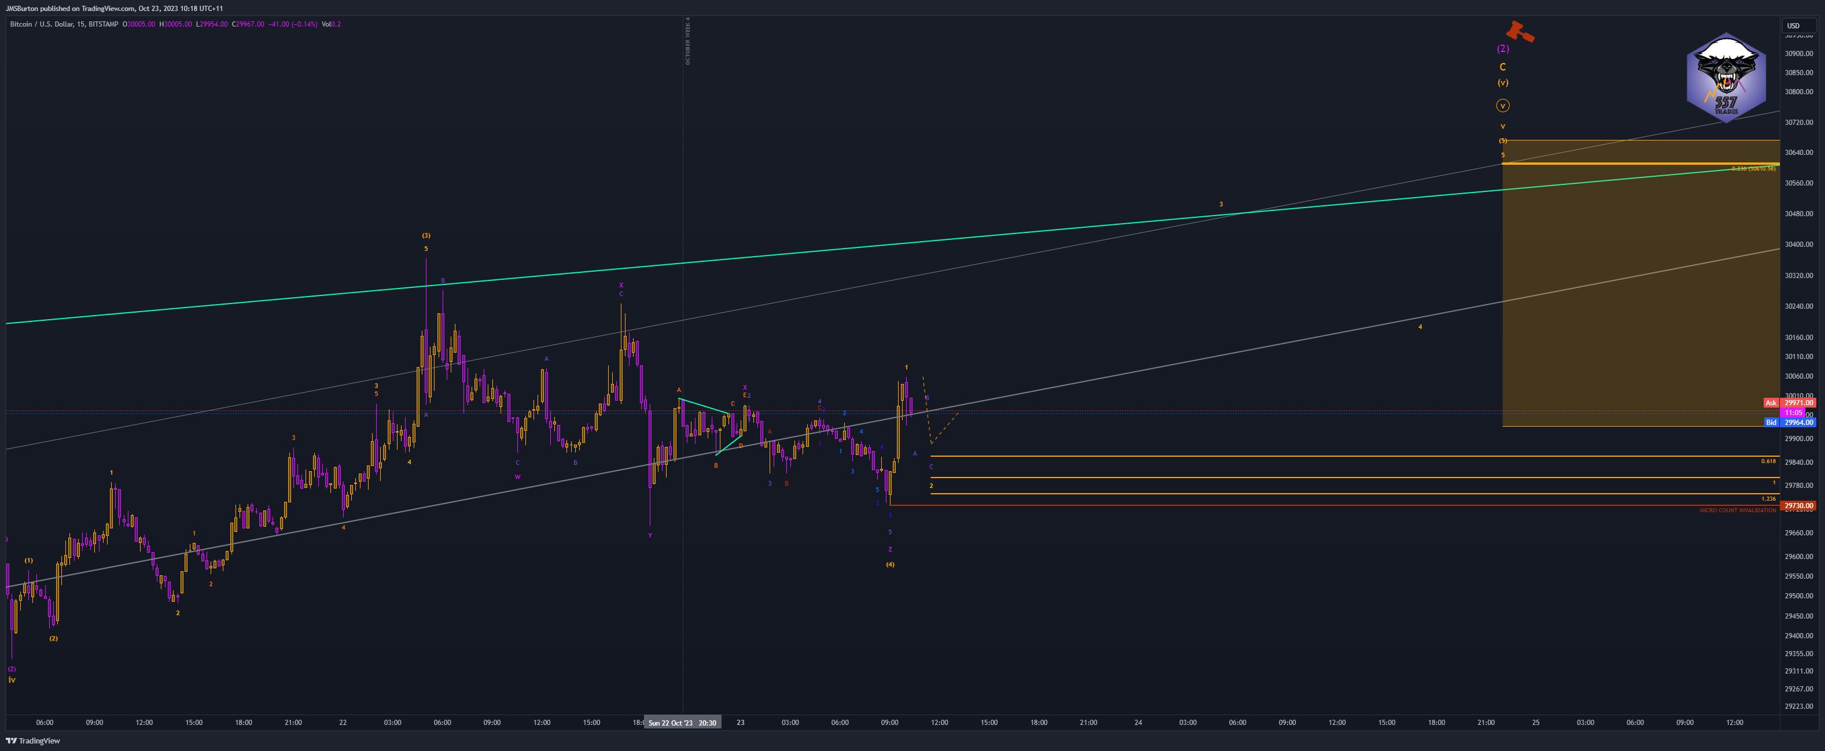Select the red 29730.00 invalidation price tag
This screenshot has width=1825, height=751.
(x=1799, y=505)
